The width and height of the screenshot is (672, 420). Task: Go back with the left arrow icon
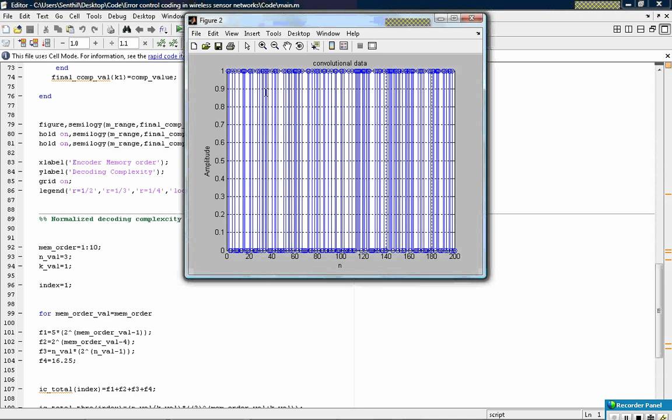click(x=139, y=29)
